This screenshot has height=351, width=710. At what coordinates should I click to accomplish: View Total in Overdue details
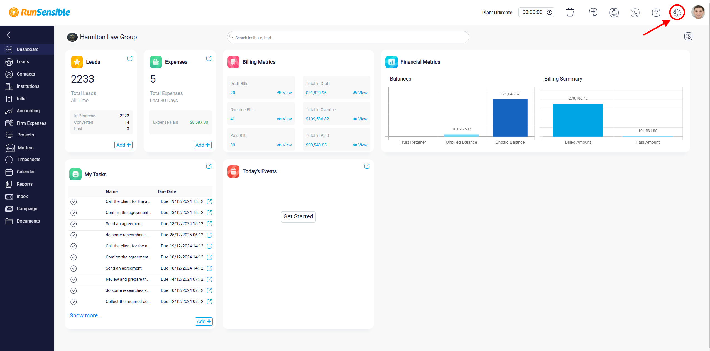click(360, 119)
